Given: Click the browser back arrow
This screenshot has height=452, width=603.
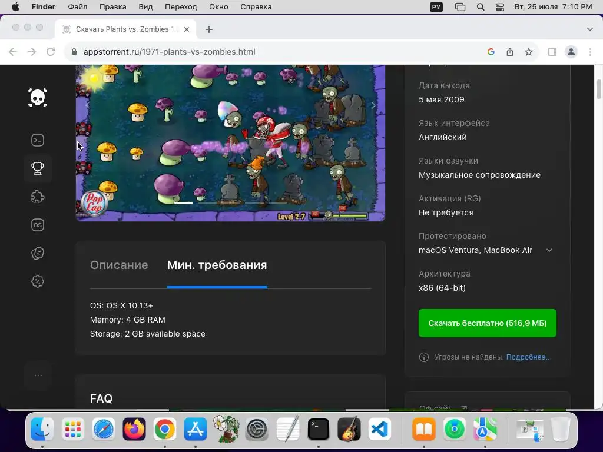Looking at the screenshot, I should pyautogui.click(x=13, y=52).
